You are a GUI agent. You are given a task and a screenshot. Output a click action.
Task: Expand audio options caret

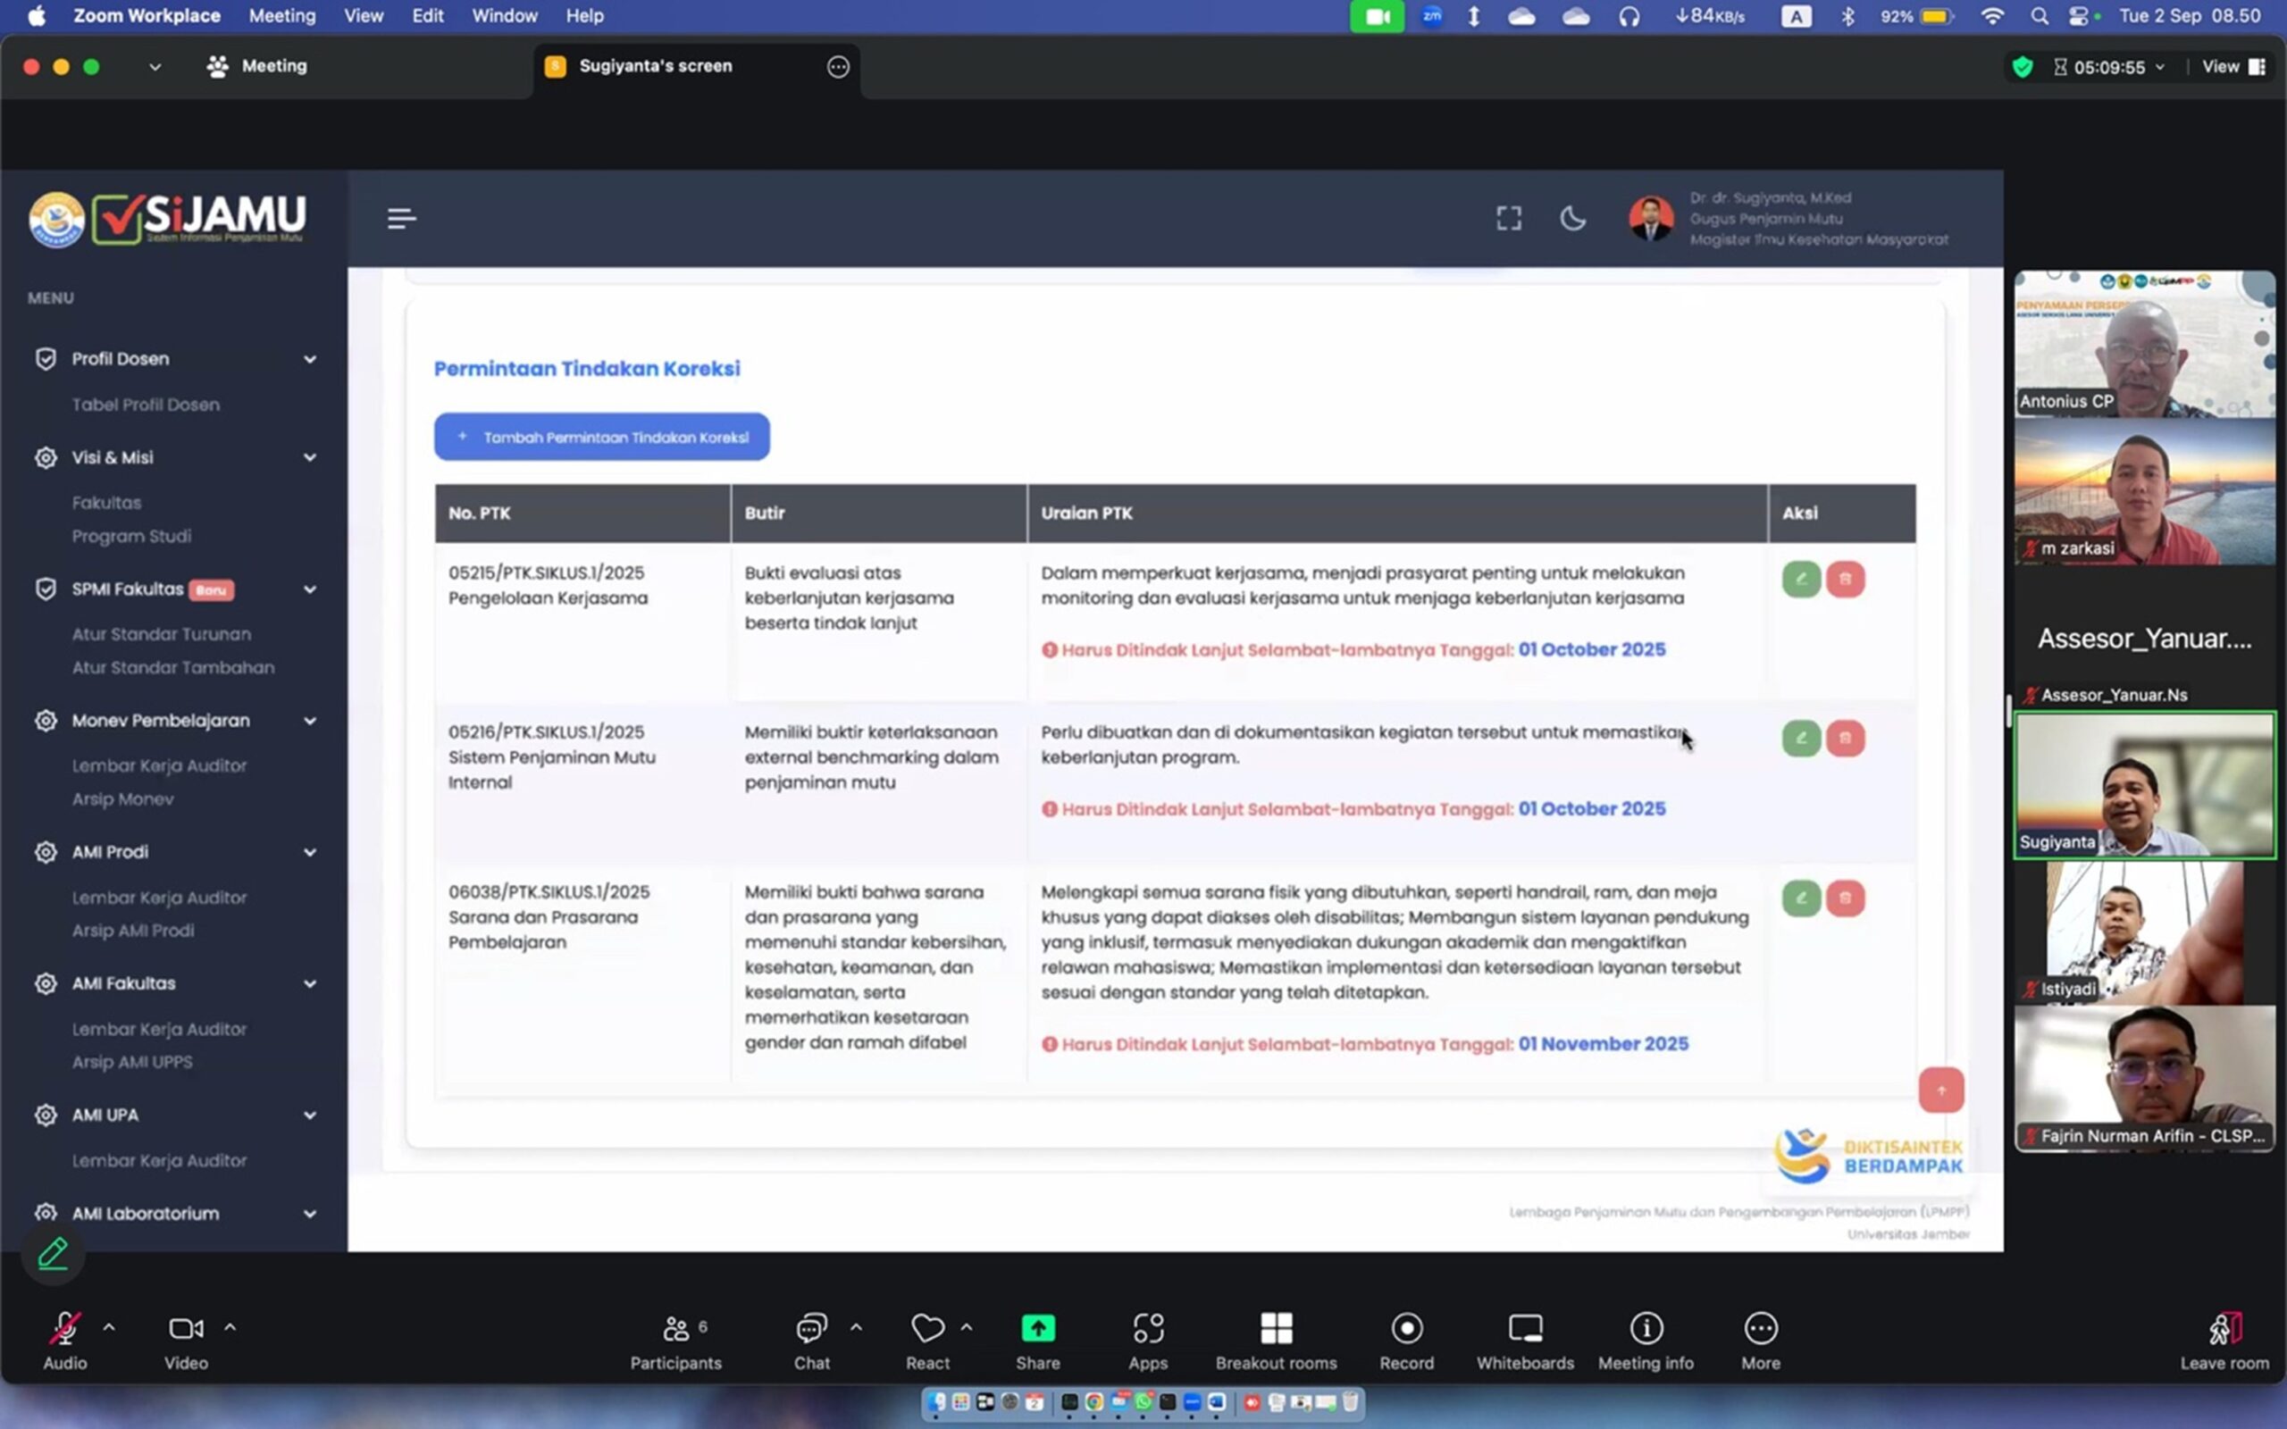110,1327
